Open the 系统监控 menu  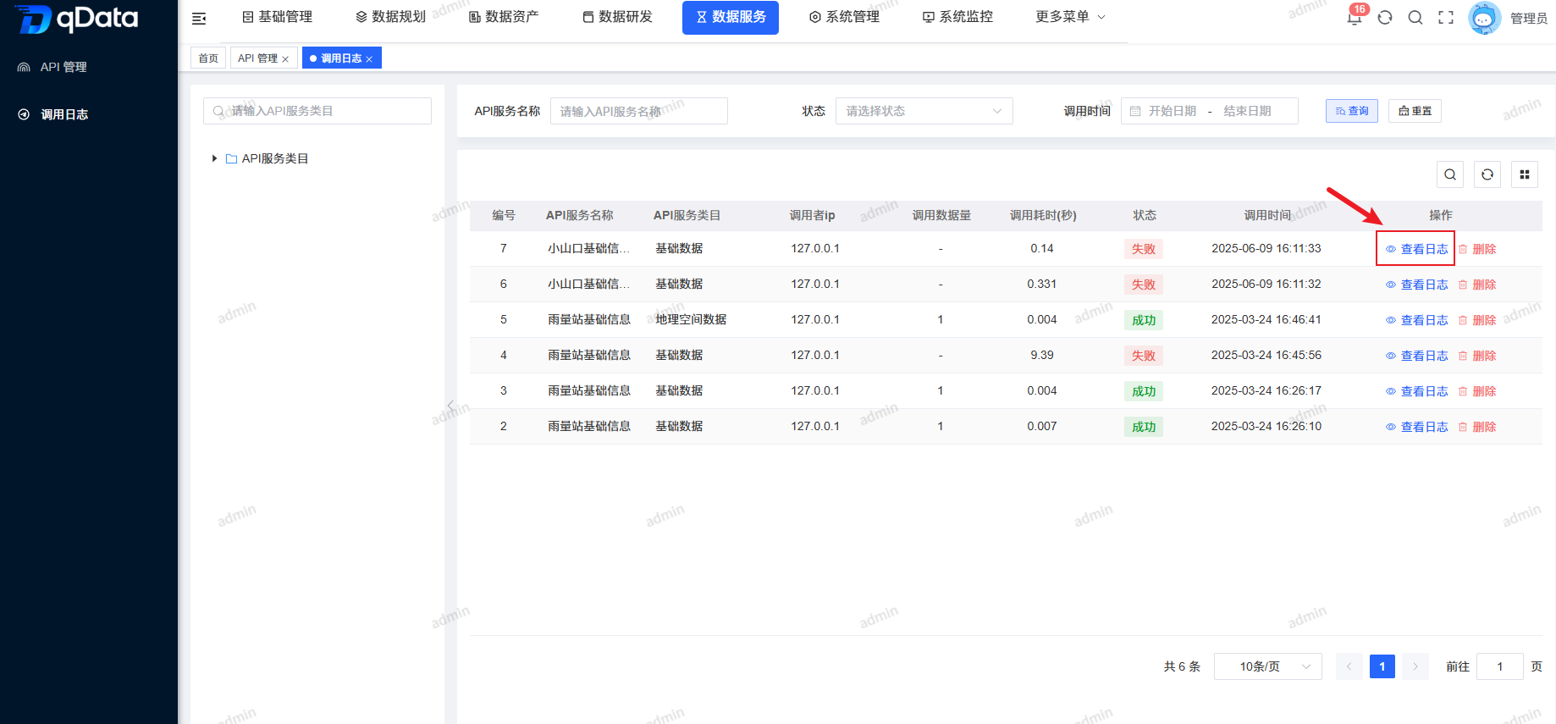click(x=957, y=17)
